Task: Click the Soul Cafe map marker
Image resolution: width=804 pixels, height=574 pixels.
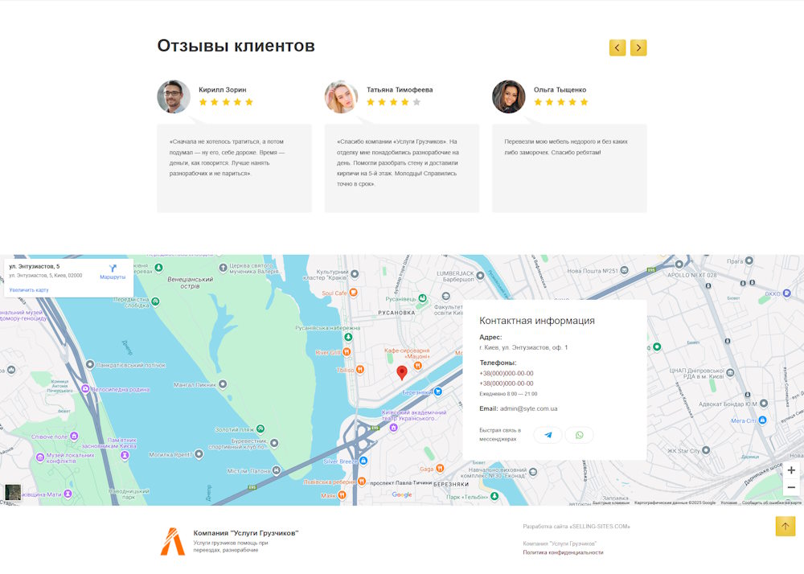Action: coord(353,293)
